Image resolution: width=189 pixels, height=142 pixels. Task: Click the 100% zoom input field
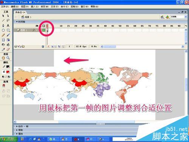[x=177, y=17]
